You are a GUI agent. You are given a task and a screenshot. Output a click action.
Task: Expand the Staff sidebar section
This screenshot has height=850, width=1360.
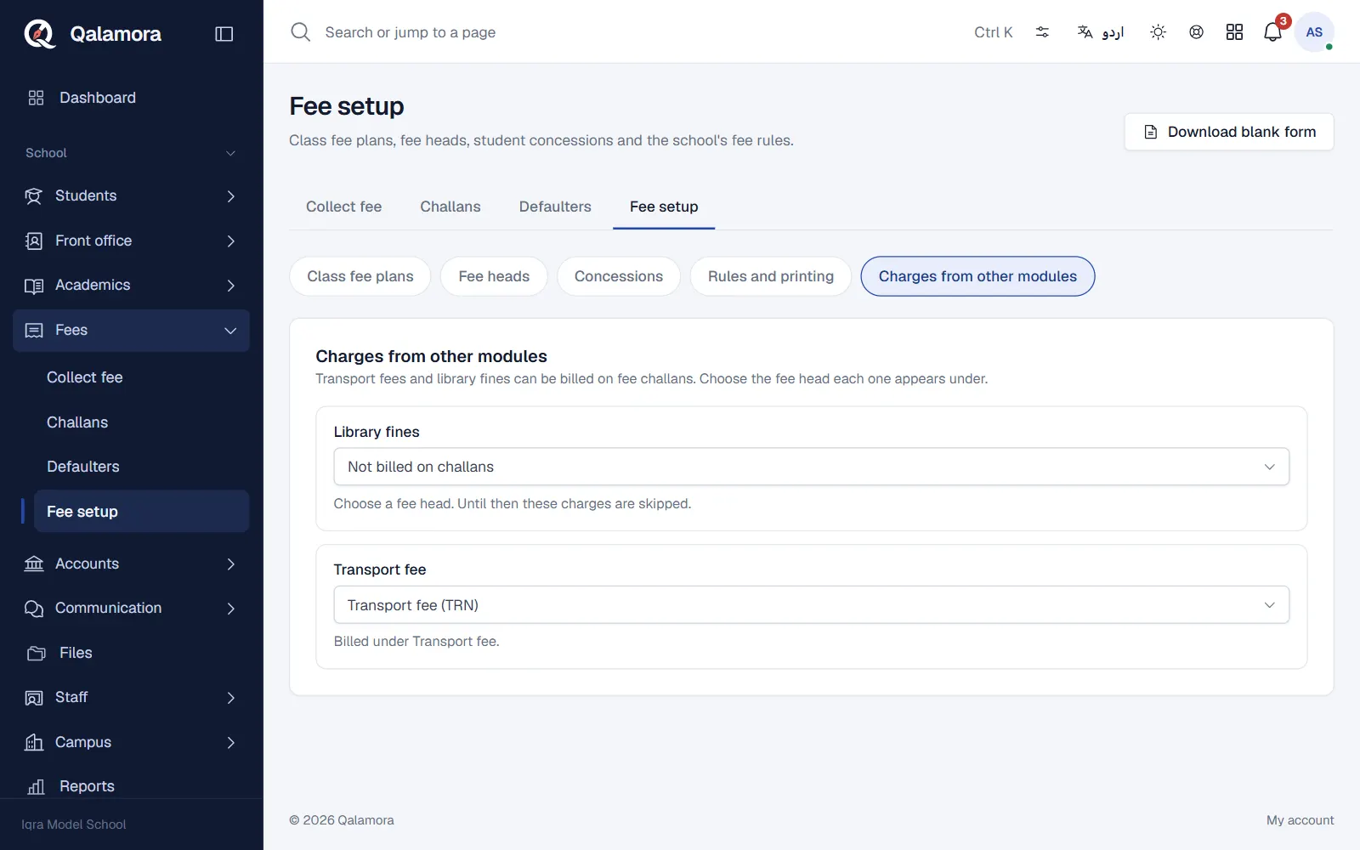click(132, 697)
